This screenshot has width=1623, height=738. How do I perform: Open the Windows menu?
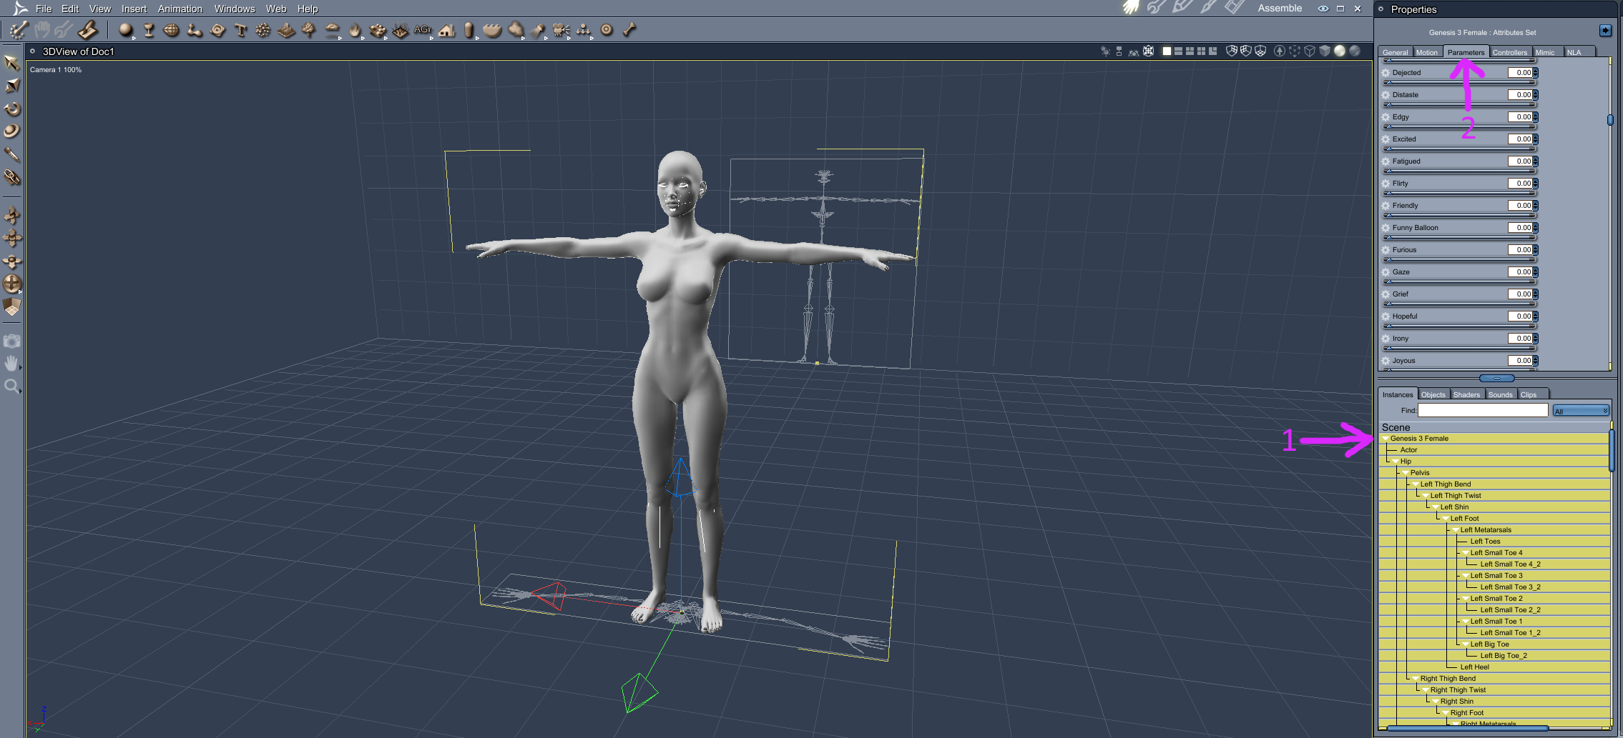tap(235, 9)
